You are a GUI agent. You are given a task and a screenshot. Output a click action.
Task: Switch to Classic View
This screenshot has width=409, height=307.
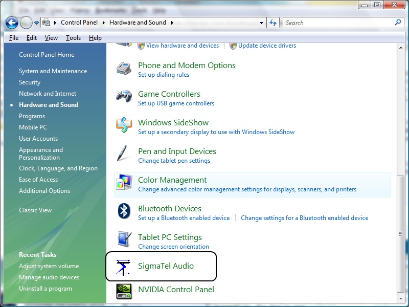click(35, 210)
